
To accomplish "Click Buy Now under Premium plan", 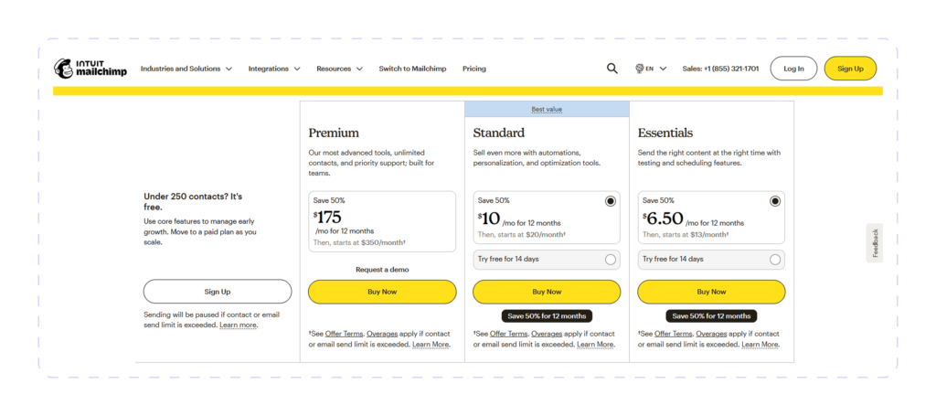I will click(x=382, y=292).
